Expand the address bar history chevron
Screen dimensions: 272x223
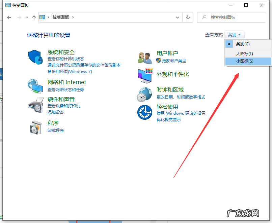tap(178, 17)
